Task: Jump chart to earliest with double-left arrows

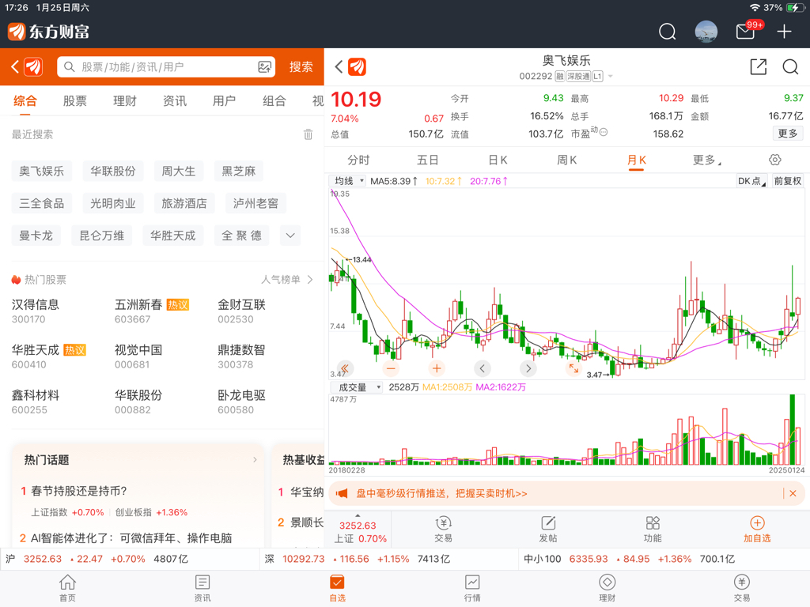Action: pyautogui.click(x=345, y=368)
